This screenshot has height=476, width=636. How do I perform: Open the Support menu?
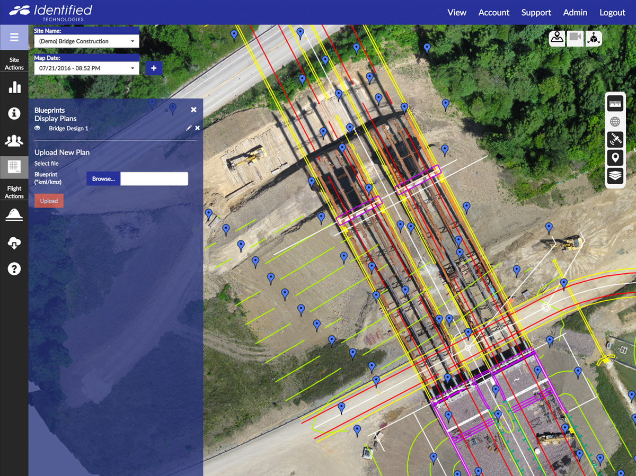coord(536,13)
